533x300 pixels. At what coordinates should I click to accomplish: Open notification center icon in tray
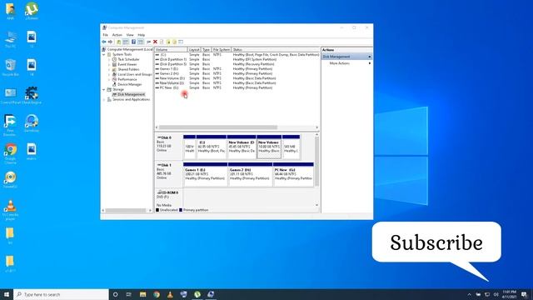pyautogui.click(x=524, y=294)
